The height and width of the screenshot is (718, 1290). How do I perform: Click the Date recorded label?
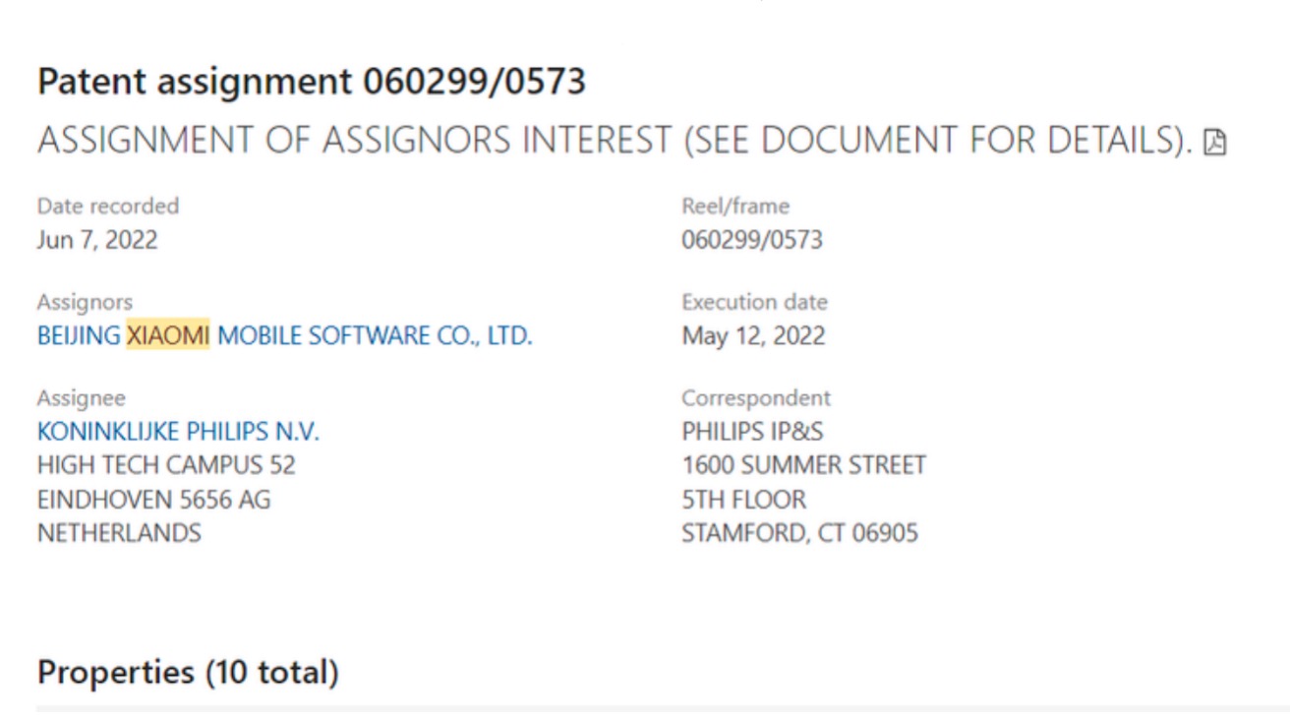pyautogui.click(x=108, y=207)
